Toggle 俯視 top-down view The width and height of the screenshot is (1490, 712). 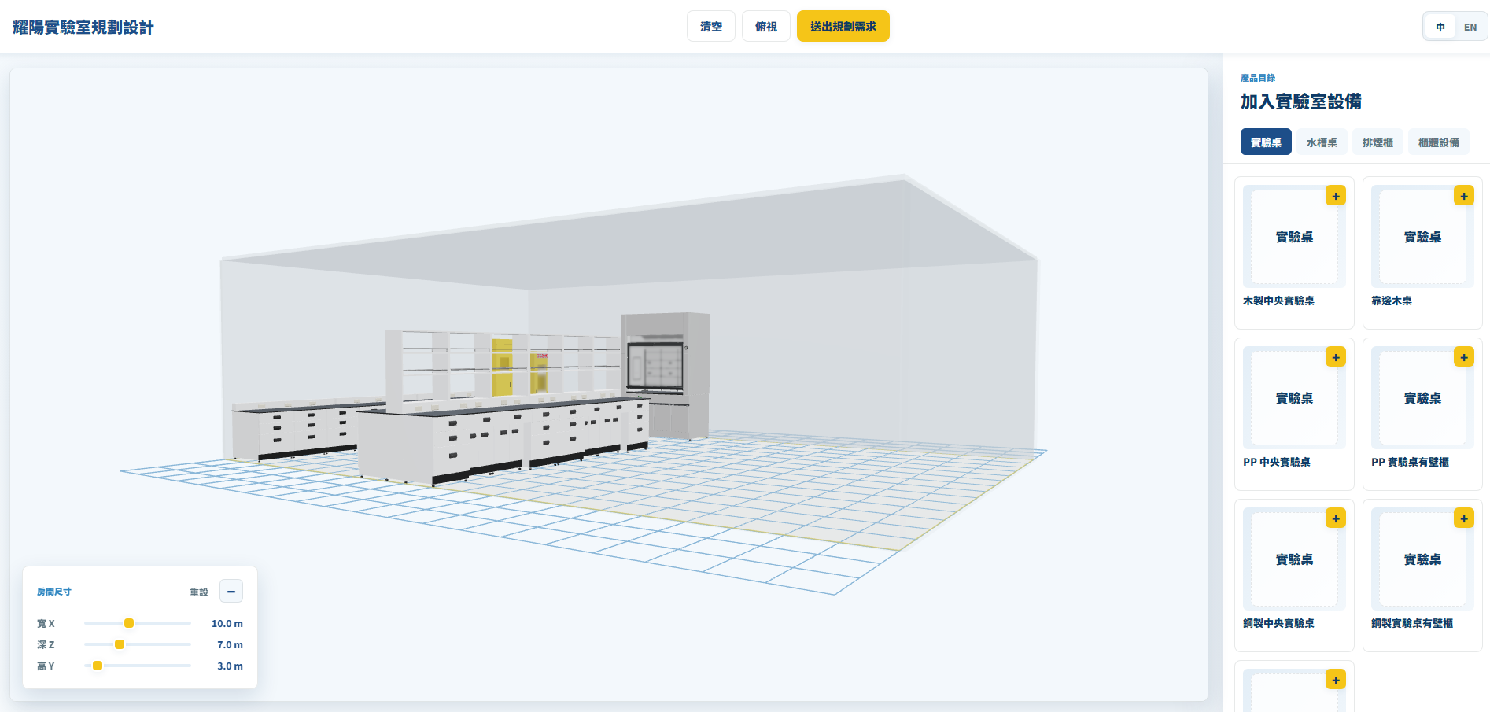(x=766, y=26)
